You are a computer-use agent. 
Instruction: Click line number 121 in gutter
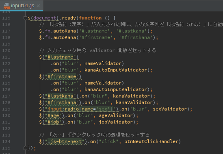click(x=6, y=57)
